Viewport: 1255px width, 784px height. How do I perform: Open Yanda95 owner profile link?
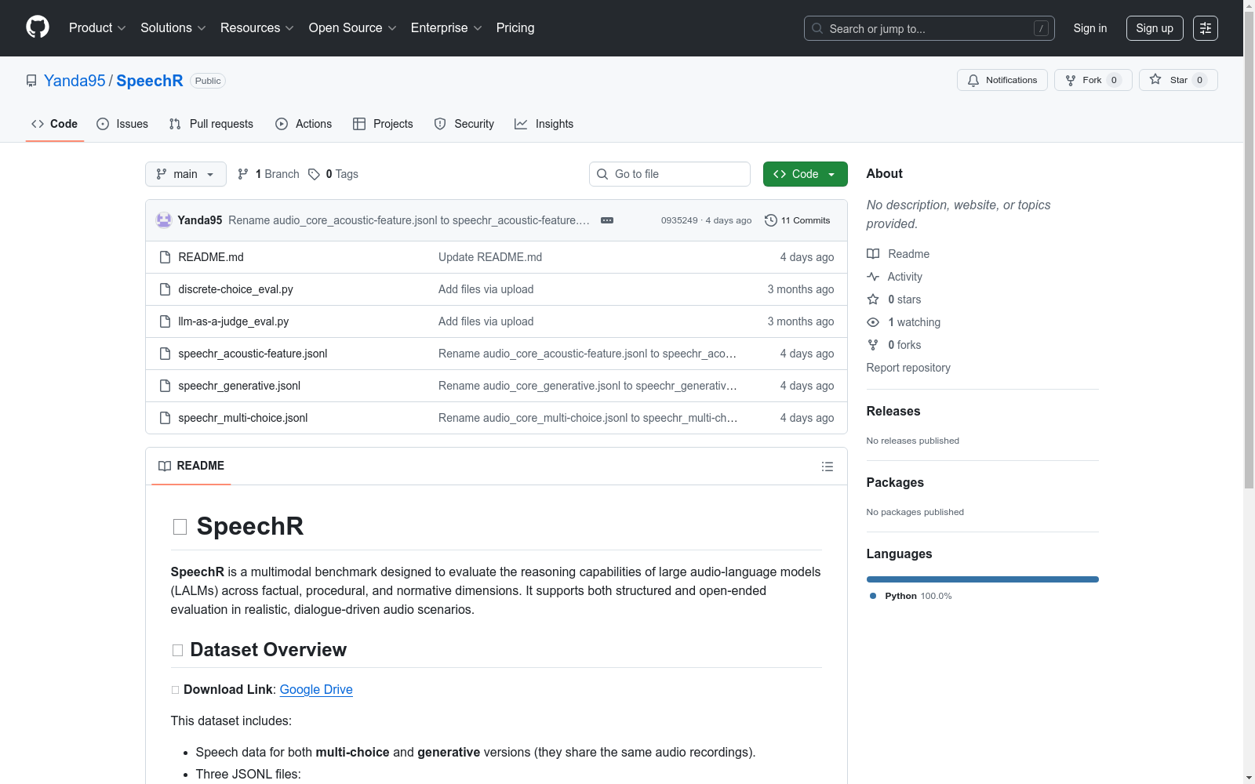pyautogui.click(x=75, y=81)
